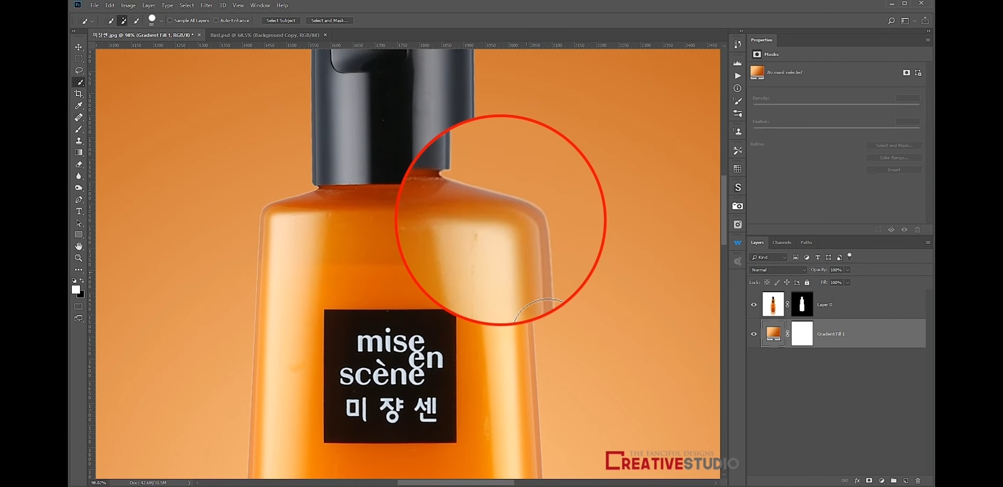Open the File menu
This screenshot has width=1003, height=487.
pos(94,5)
